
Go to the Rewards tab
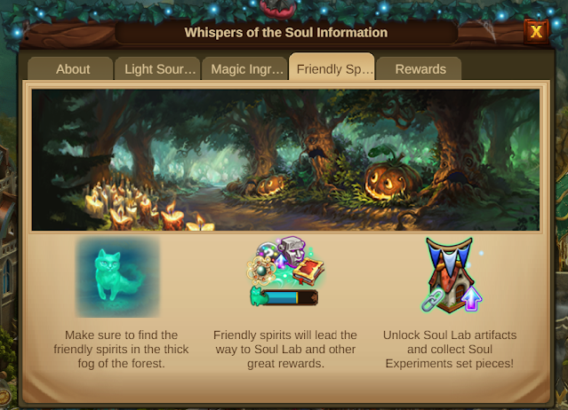420,68
